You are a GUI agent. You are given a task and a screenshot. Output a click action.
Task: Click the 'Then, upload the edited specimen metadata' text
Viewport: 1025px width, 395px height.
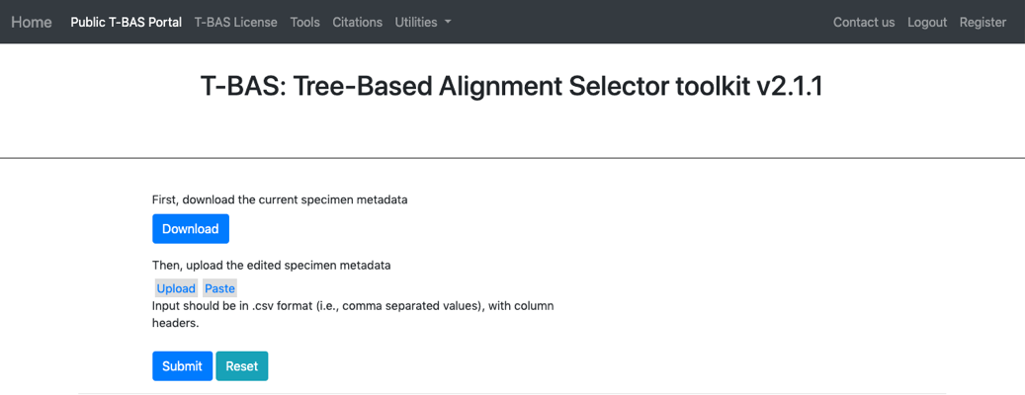coord(271,266)
